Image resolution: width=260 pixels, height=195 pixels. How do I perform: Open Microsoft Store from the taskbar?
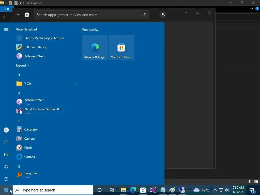pos(143,190)
